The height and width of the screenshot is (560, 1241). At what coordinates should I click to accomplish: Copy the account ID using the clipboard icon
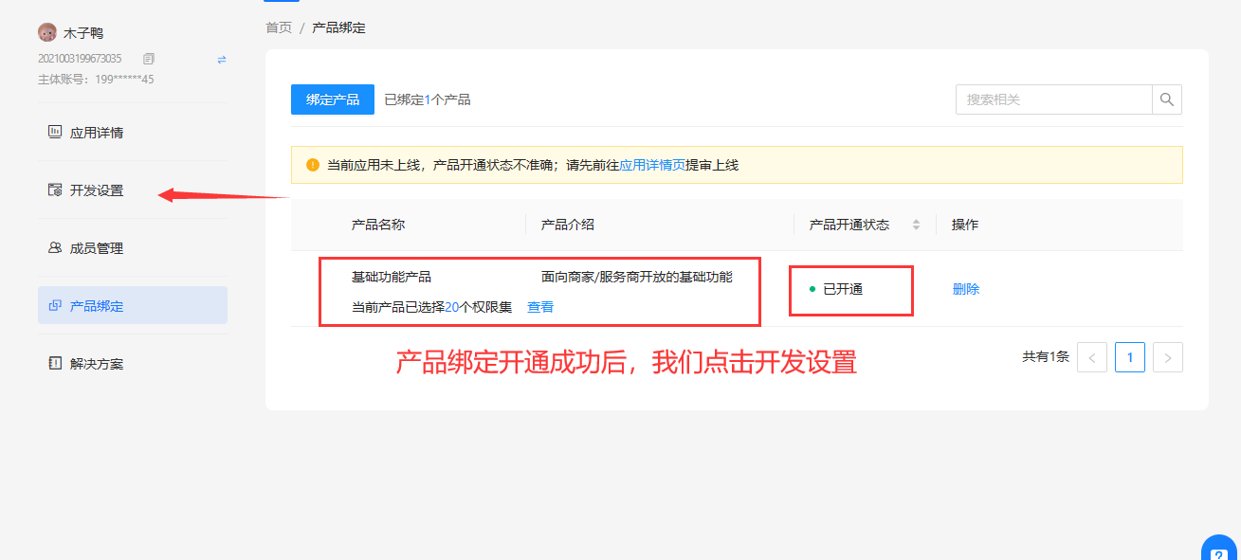(148, 59)
